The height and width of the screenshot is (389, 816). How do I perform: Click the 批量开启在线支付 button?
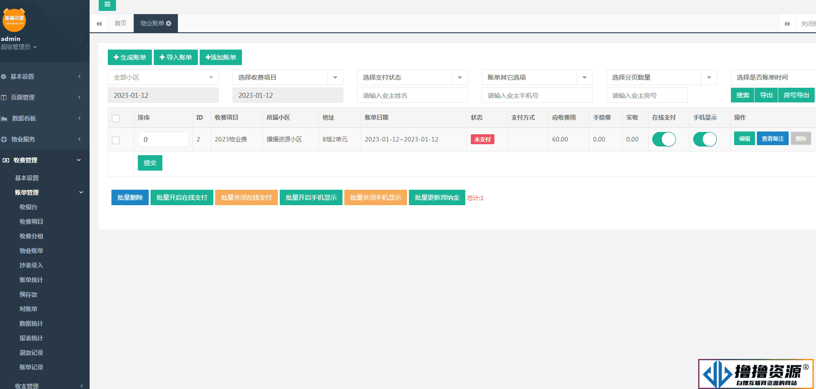coord(182,197)
